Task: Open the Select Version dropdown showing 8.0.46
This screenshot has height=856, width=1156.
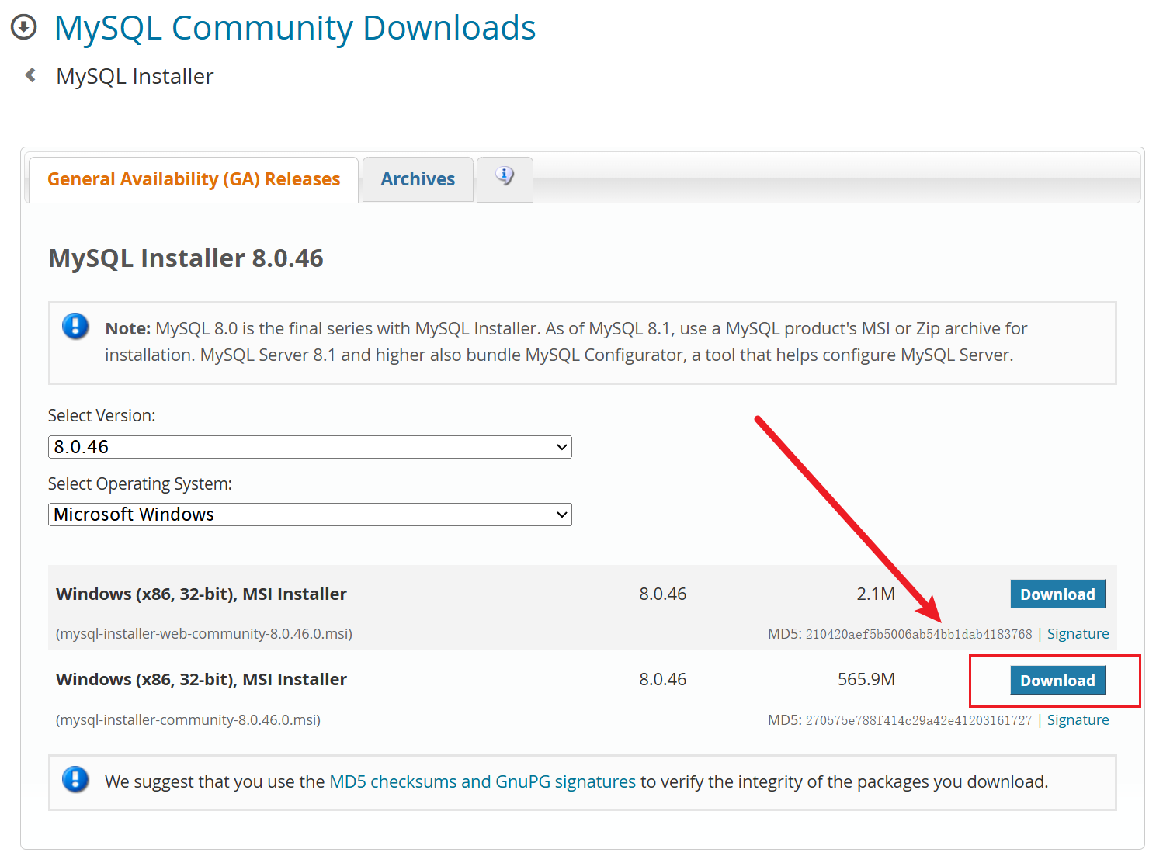Action: click(310, 447)
